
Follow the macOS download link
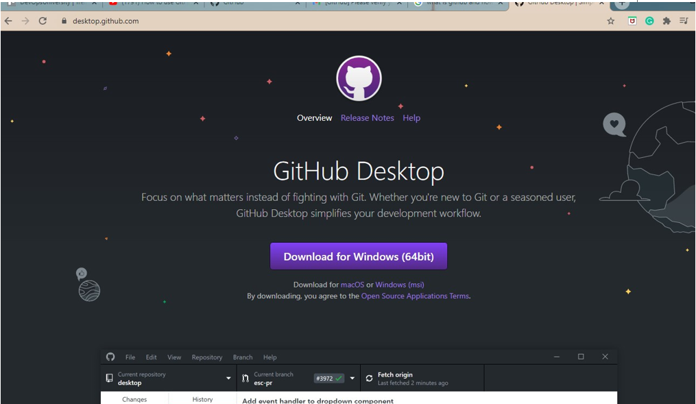coord(352,285)
